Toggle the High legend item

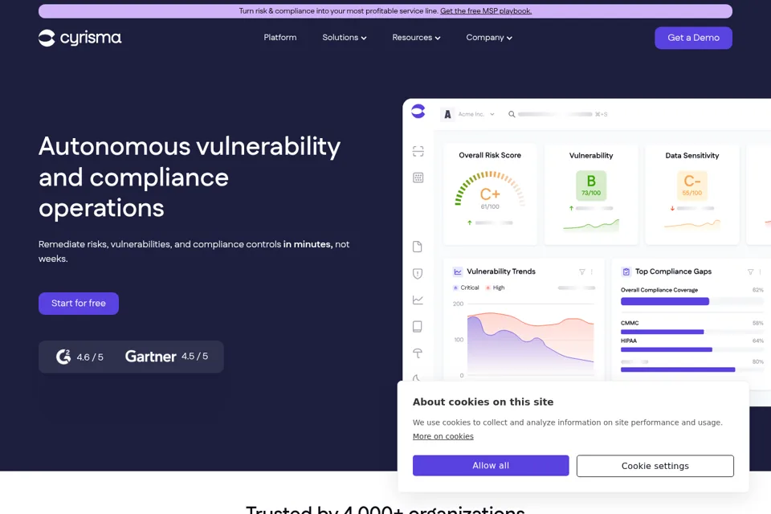pyautogui.click(x=496, y=288)
